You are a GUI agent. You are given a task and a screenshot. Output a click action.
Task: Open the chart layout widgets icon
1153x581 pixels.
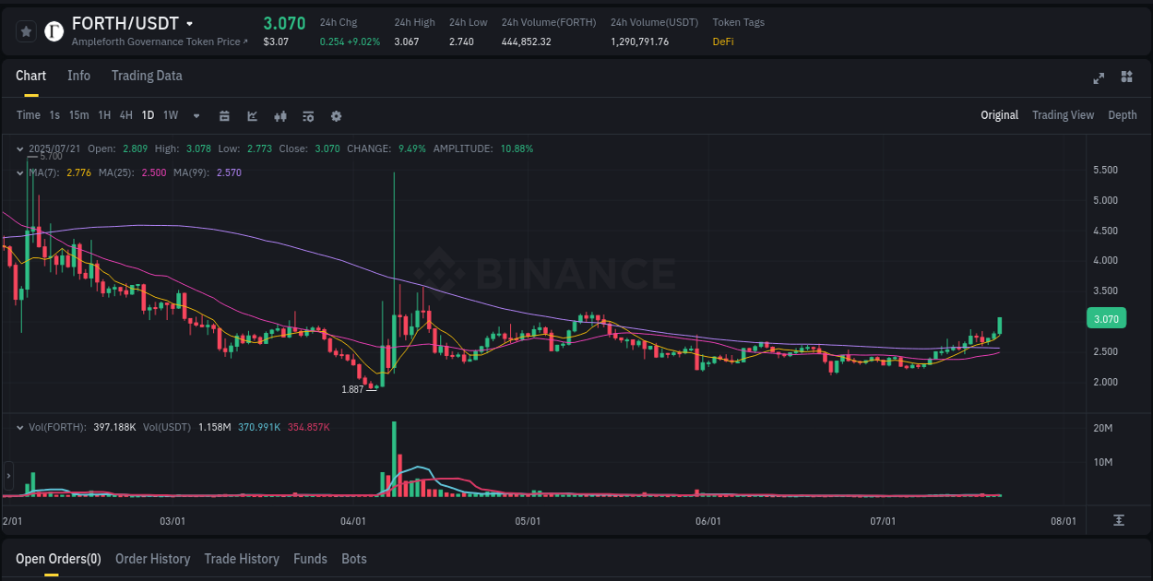pos(1125,78)
